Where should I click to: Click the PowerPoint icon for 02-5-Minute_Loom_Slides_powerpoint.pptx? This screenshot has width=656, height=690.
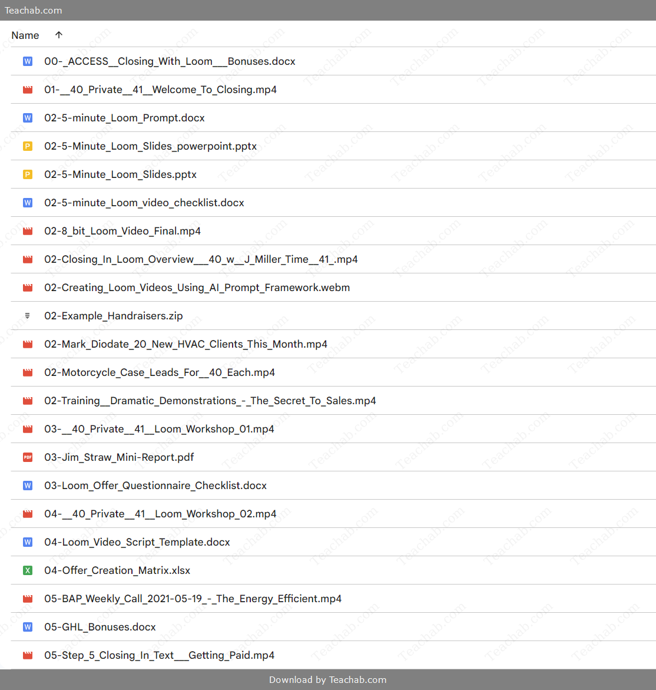[27, 146]
